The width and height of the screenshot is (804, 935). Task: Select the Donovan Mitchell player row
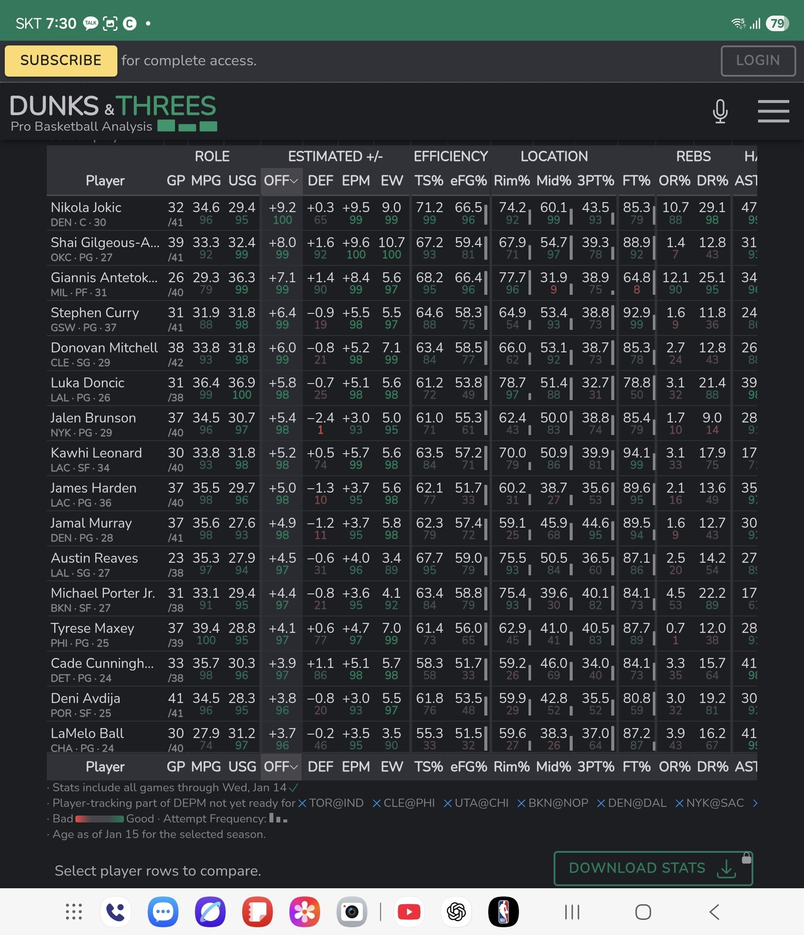point(402,354)
